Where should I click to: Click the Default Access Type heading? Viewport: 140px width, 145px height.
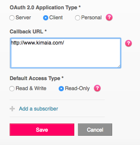pyautogui.click(x=37, y=78)
